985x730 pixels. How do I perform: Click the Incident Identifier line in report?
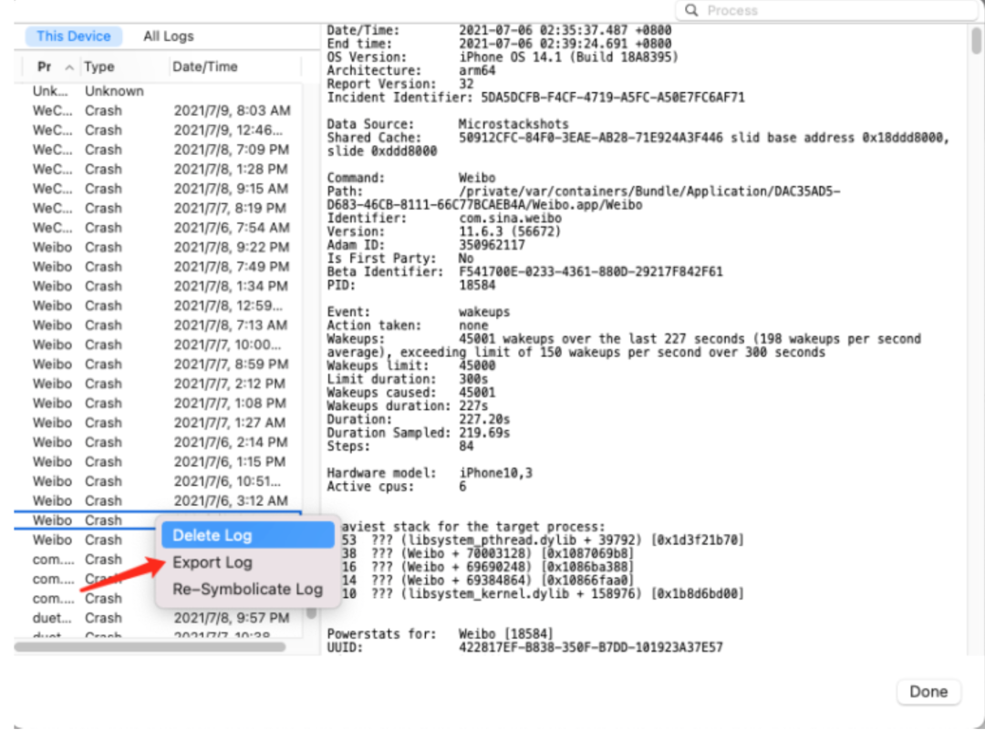[x=536, y=98]
